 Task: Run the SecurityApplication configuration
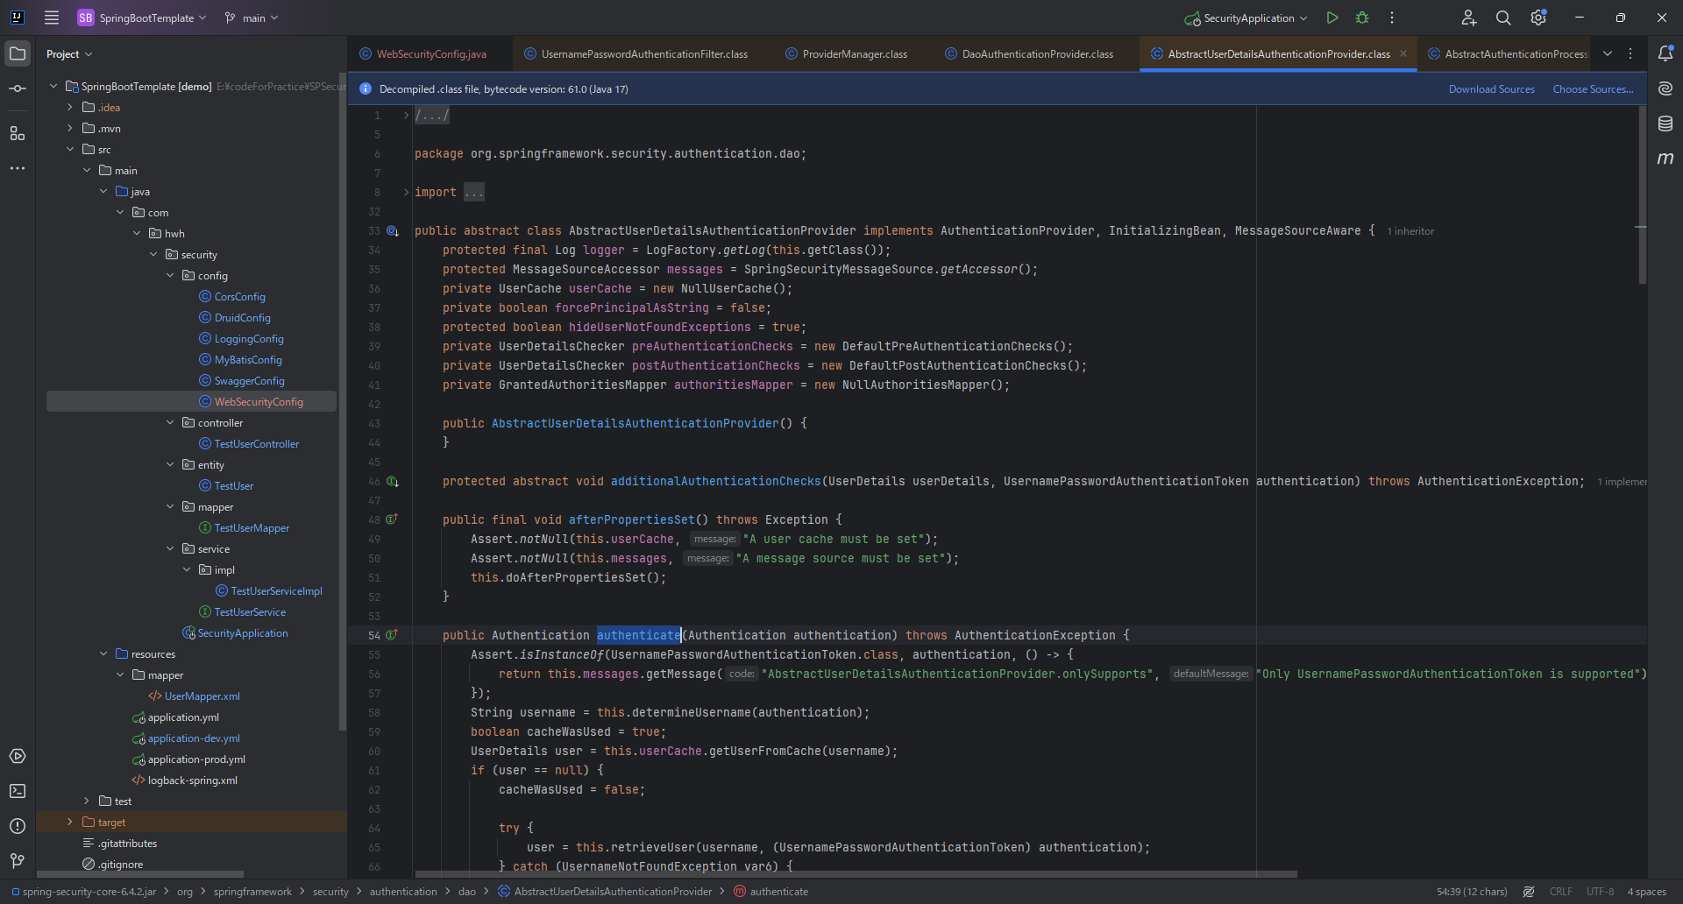1332,18
